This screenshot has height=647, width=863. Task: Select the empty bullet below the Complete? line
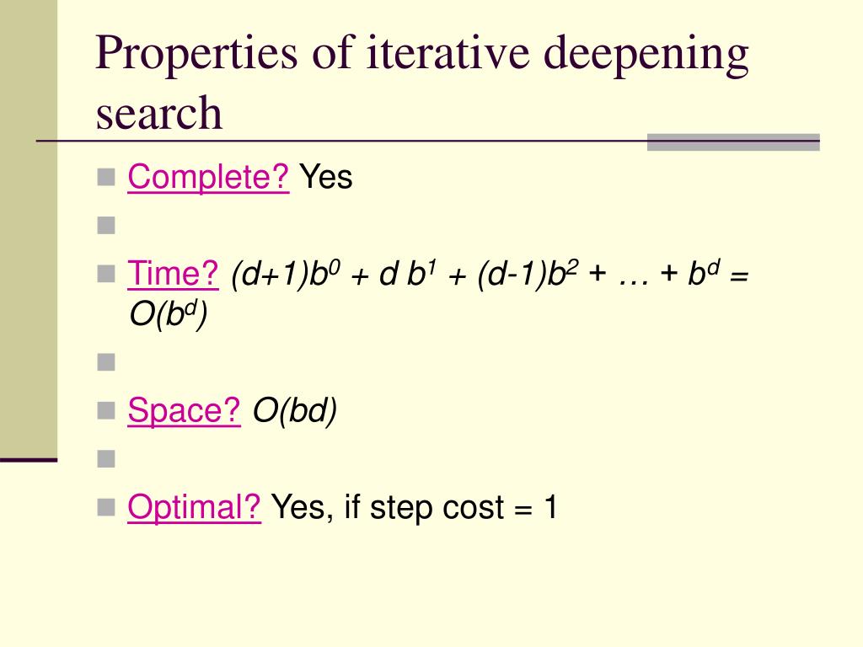[106, 226]
